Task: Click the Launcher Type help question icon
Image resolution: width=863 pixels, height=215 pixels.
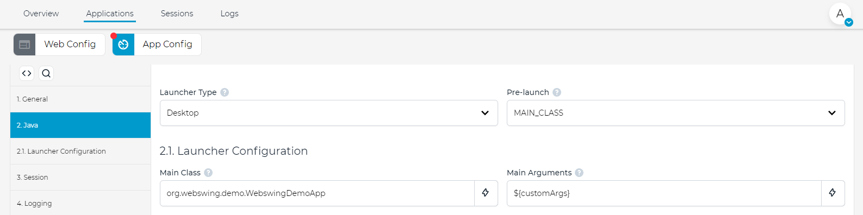Action: point(225,92)
